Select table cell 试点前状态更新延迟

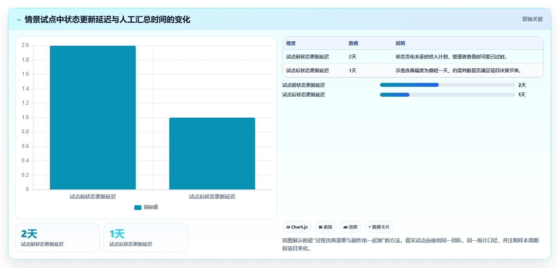(308, 57)
